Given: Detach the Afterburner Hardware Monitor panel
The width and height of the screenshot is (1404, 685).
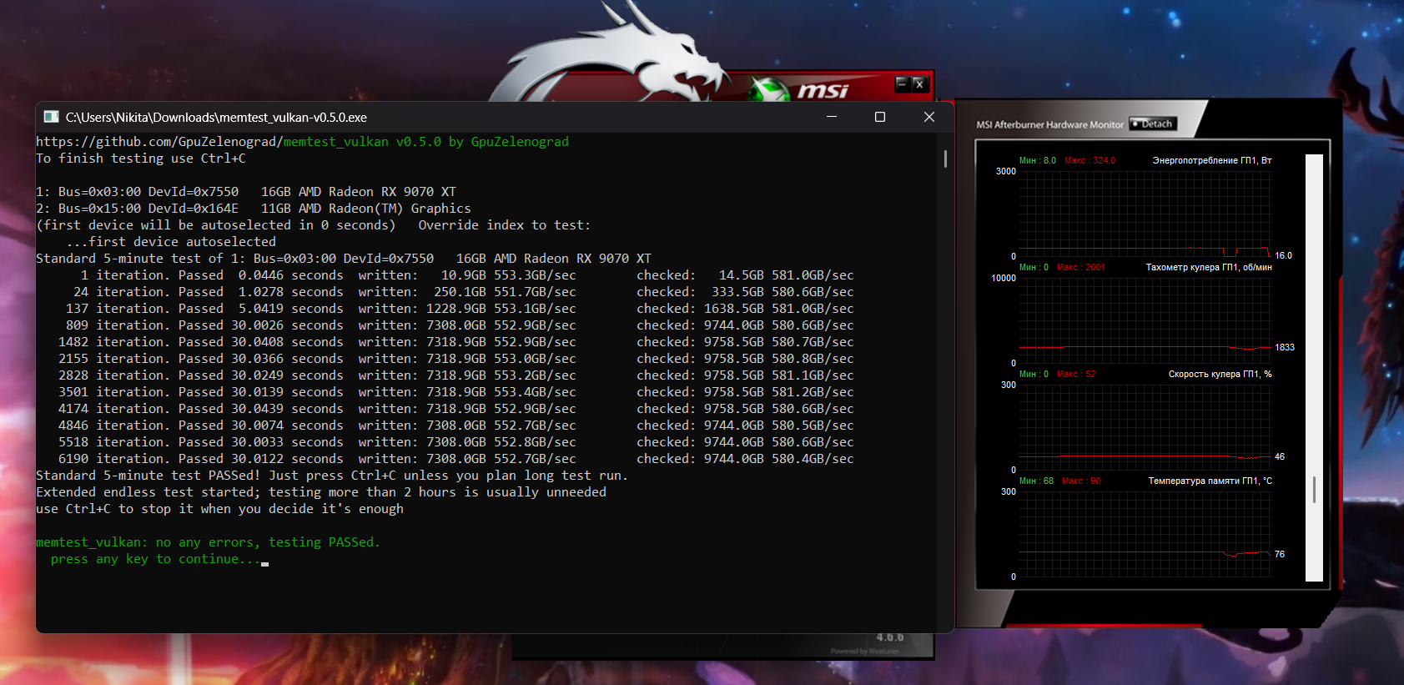Looking at the screenshot, I should pyautogui.click(x=1153, y=123).
